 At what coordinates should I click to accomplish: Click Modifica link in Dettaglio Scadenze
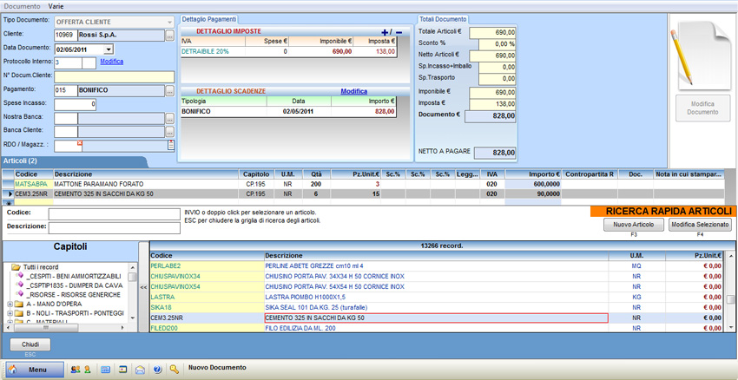click(x=353, y=91)
